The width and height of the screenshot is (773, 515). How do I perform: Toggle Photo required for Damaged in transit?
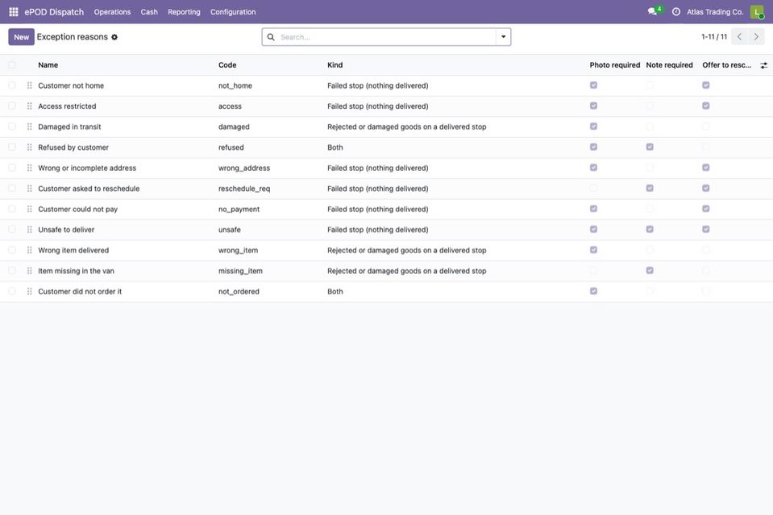(x=593, y=127)
